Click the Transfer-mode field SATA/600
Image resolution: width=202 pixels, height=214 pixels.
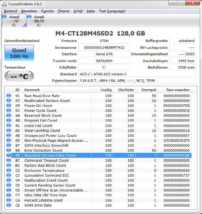pos(104,61)
